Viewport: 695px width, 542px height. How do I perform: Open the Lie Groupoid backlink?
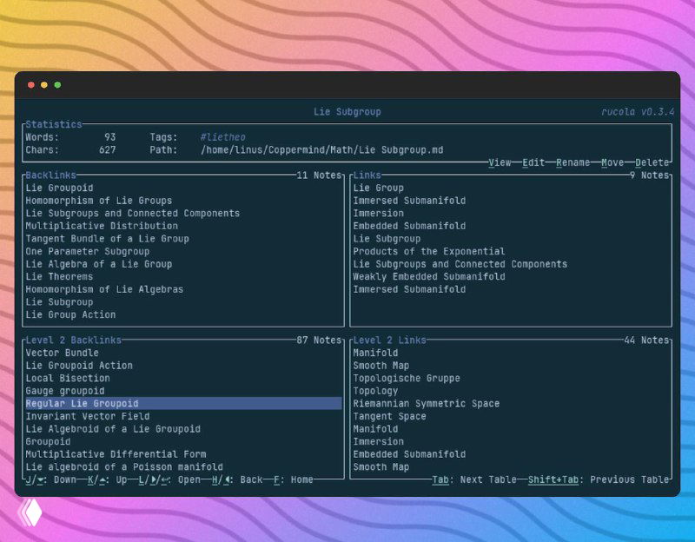pos(59,188)
